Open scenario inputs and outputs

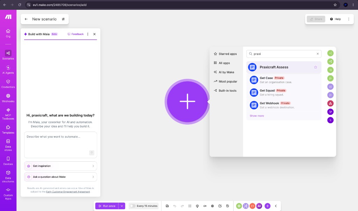(x=205, y=206)
